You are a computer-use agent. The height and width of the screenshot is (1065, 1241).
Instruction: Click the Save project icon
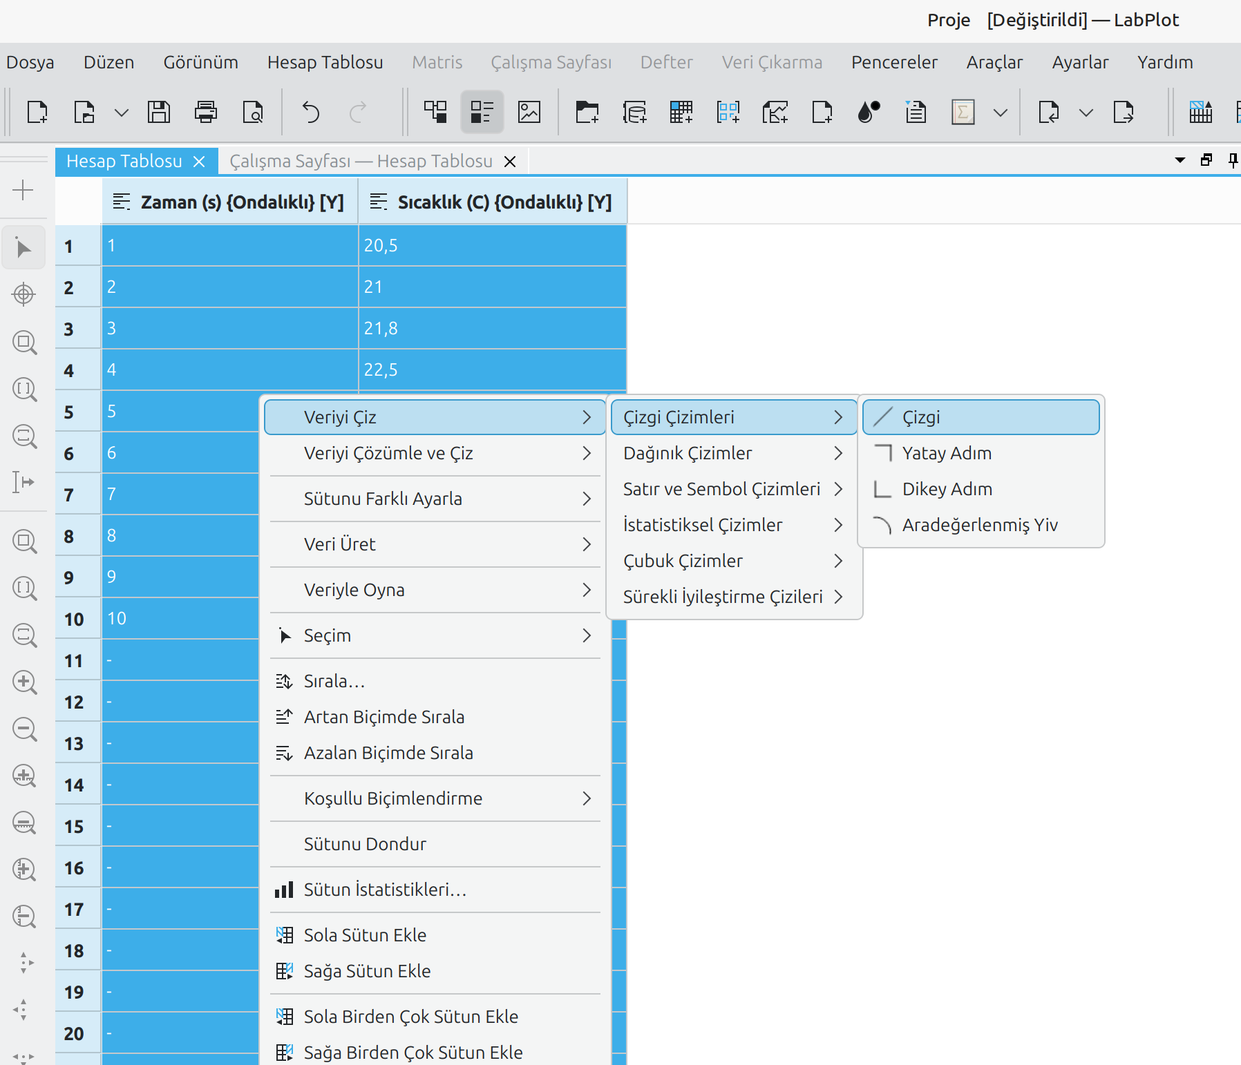point(159,111)
